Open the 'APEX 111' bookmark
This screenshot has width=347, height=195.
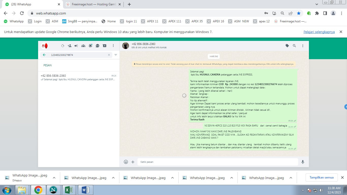172,21
